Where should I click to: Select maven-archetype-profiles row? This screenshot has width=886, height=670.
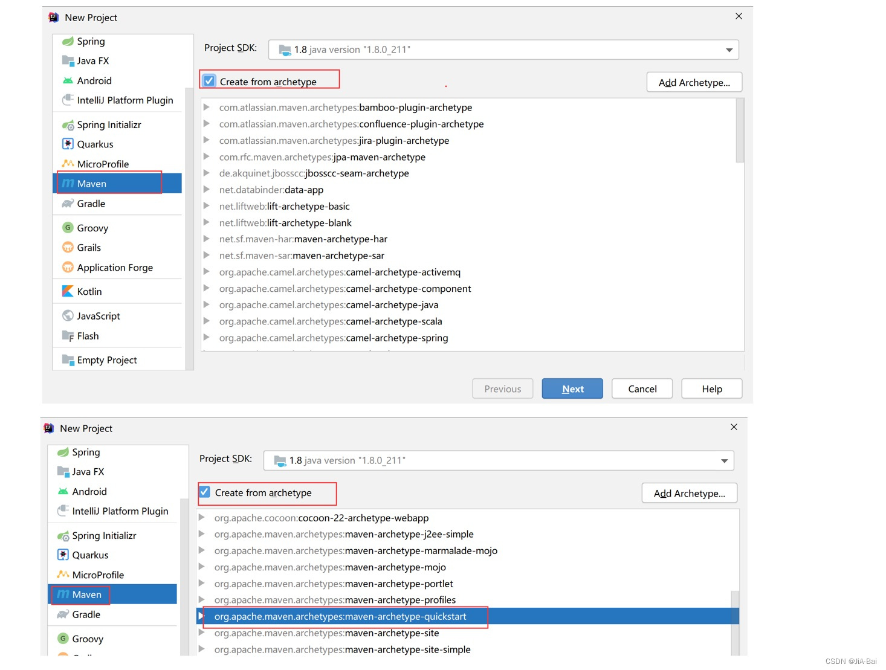point(464,600)
